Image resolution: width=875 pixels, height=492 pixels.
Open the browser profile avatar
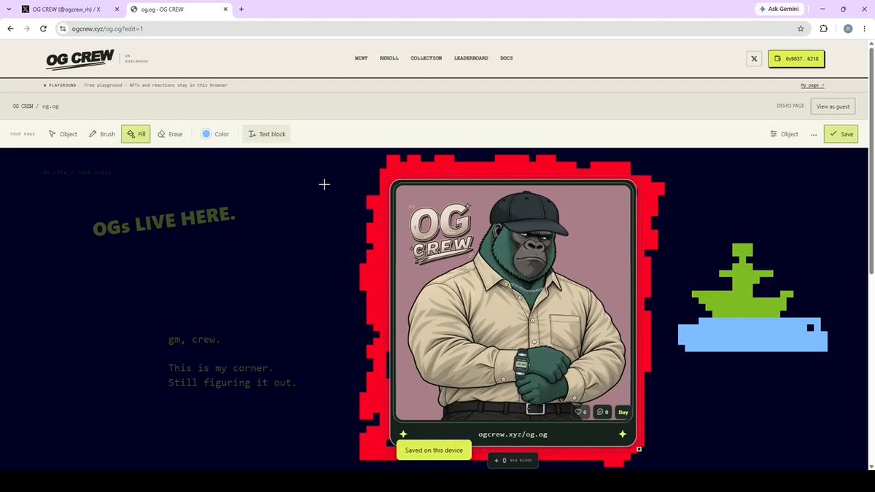tap(847, 29)
